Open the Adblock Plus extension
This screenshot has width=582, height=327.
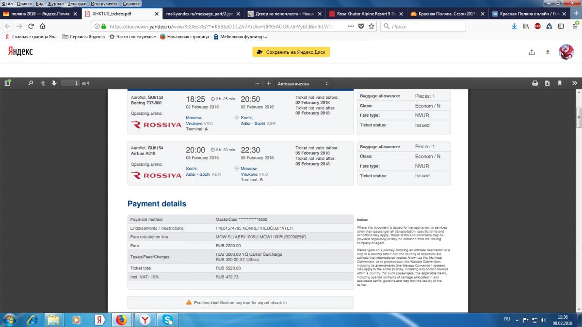537,26
